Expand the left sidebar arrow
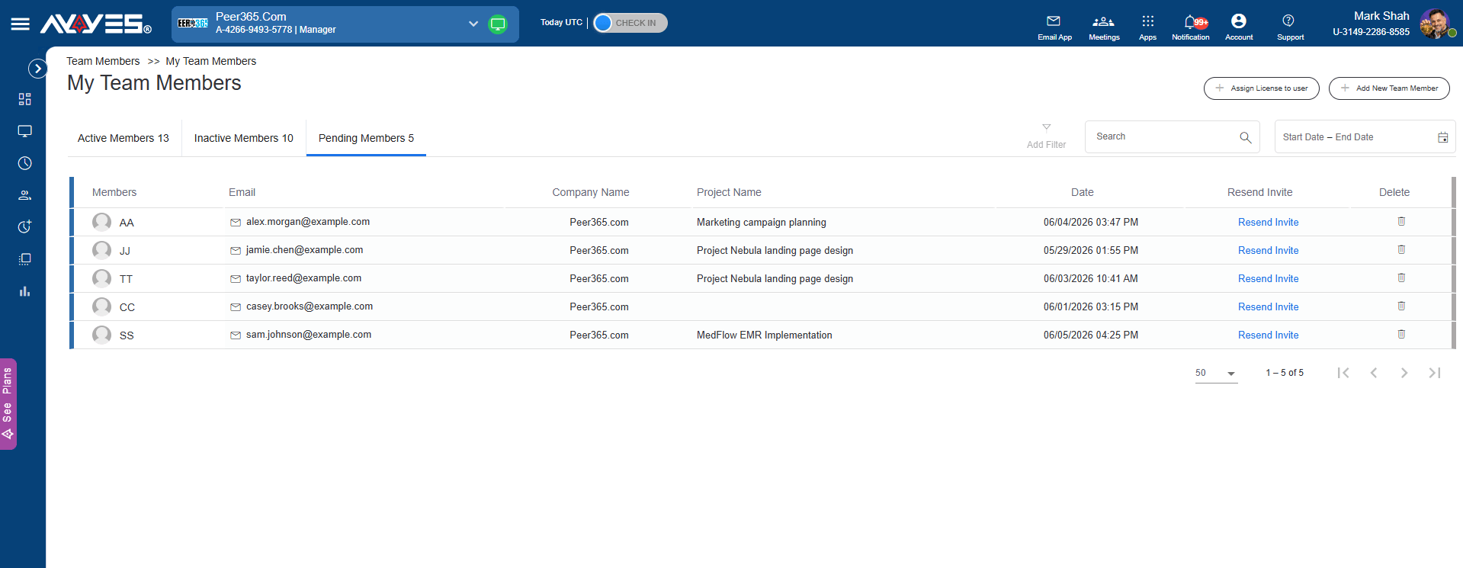Viewport: 1463px width, 568px height. tap(37, 69)
